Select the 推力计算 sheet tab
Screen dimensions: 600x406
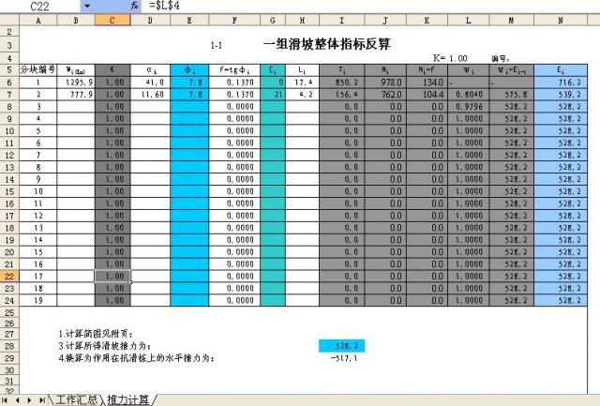[x=127, y=400]
